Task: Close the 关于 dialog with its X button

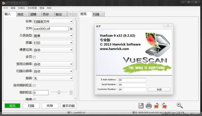Action: click(x=168, y=26)
